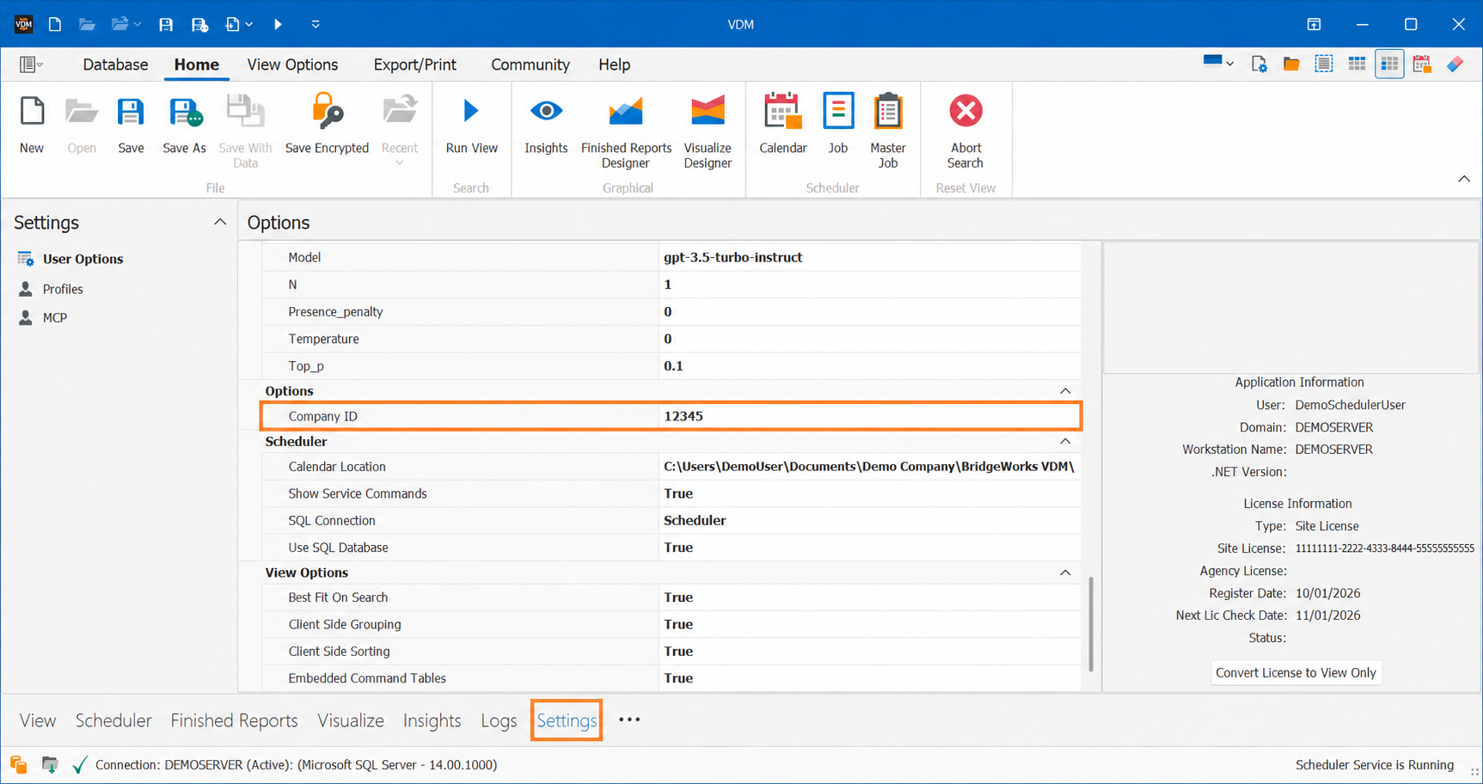Click play icon in title bar quick access
The height and width of the screenshot is (784, 1483).
click(x=278, y=24)
